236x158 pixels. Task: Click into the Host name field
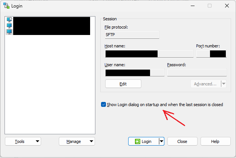point(149,54)
